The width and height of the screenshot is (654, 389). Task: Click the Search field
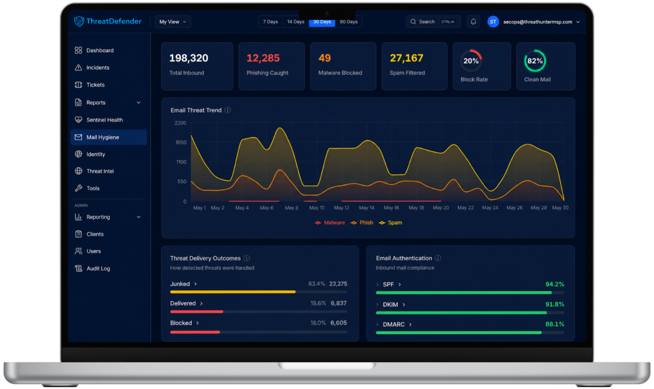433,22
